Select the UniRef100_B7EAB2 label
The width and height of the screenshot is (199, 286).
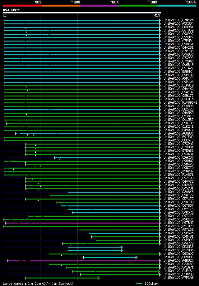[178, 151]
